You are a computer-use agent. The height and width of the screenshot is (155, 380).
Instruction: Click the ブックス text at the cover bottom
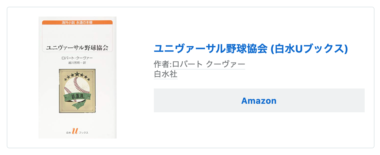(84, 133)
